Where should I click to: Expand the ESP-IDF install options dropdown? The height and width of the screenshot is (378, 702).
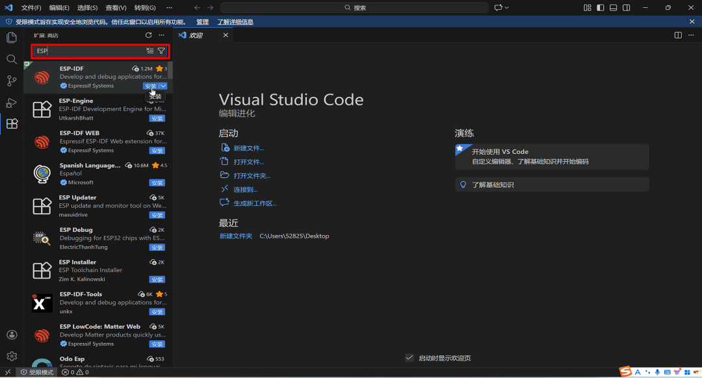(x=163, y=86)
